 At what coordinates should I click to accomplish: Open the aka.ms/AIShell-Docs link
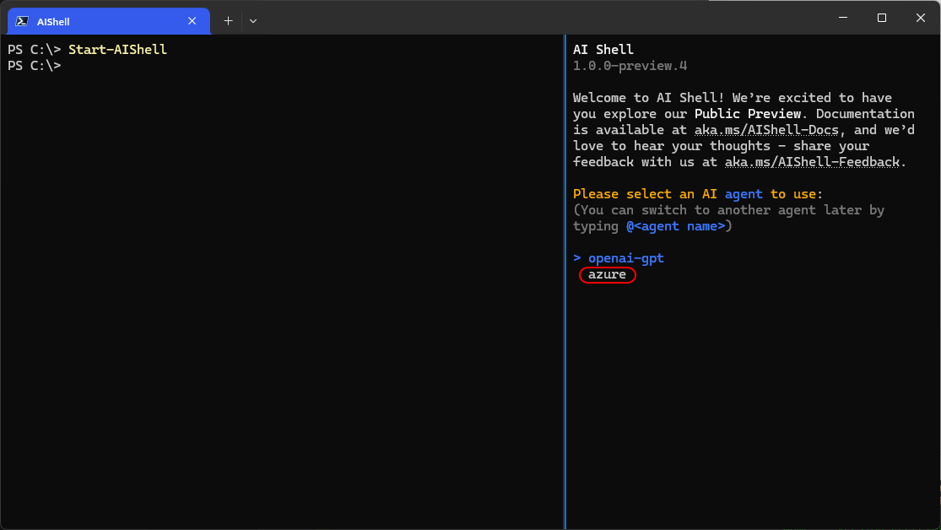point(766,130)
